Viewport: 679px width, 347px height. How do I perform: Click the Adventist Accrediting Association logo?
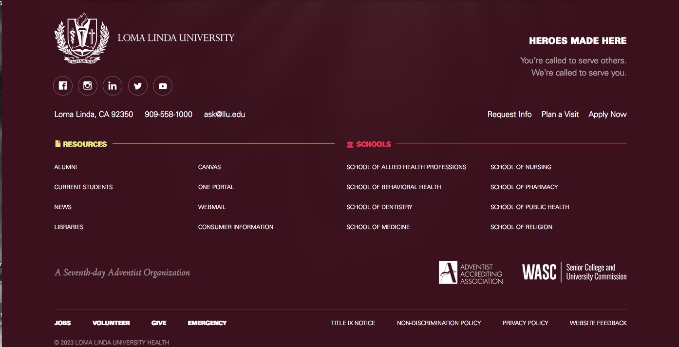pyautogui.click(x=471, y=273)
